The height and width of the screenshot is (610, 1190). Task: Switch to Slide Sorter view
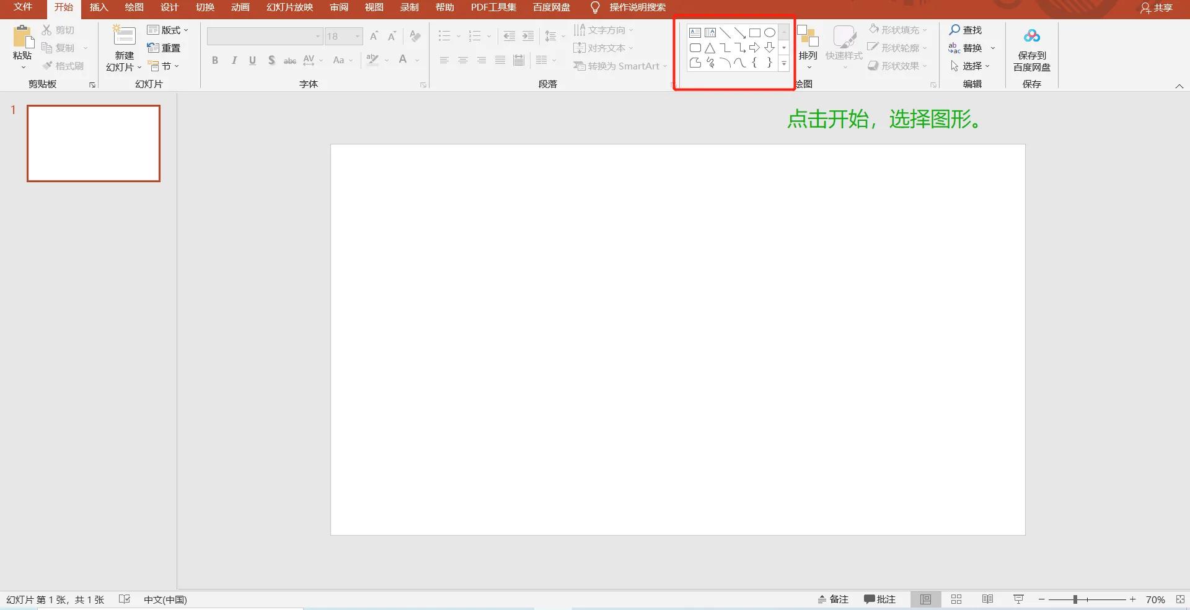(956, 599)
